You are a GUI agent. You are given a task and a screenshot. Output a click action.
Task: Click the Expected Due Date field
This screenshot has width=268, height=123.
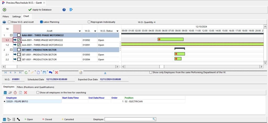click(114, 79)
